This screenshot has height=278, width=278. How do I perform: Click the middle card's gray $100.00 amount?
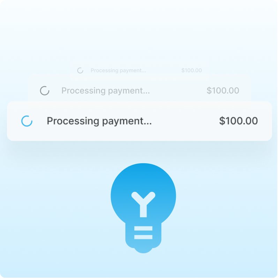223,91
